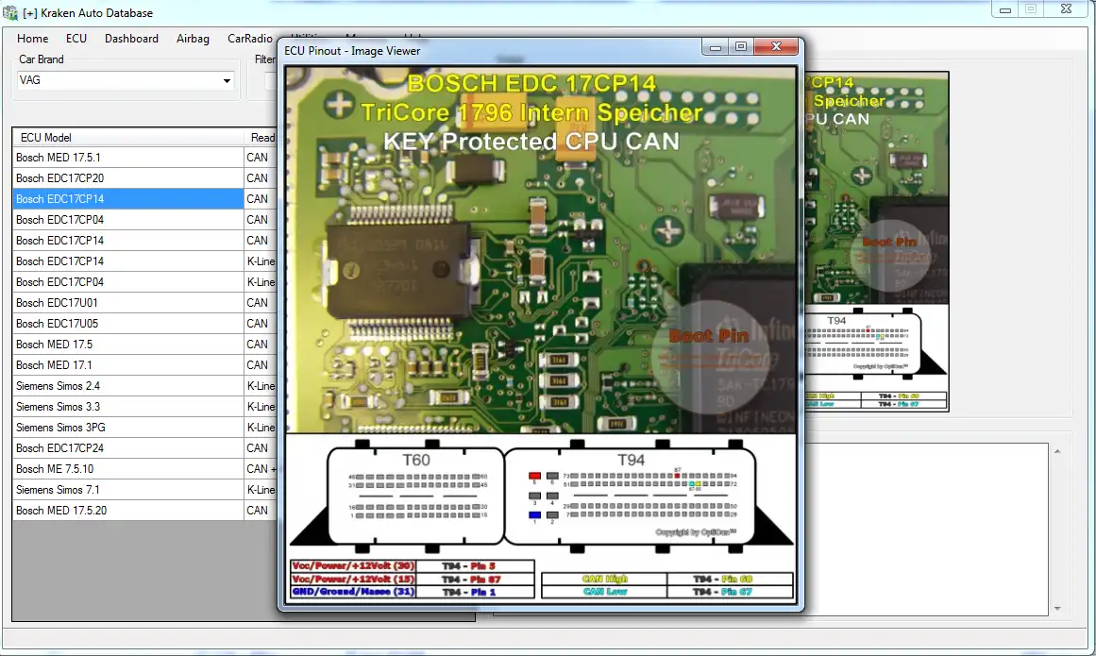Close the ECU Pinout Image Viewer window
The width and height of the screenshot is (1096, 656).
point(776,47)
